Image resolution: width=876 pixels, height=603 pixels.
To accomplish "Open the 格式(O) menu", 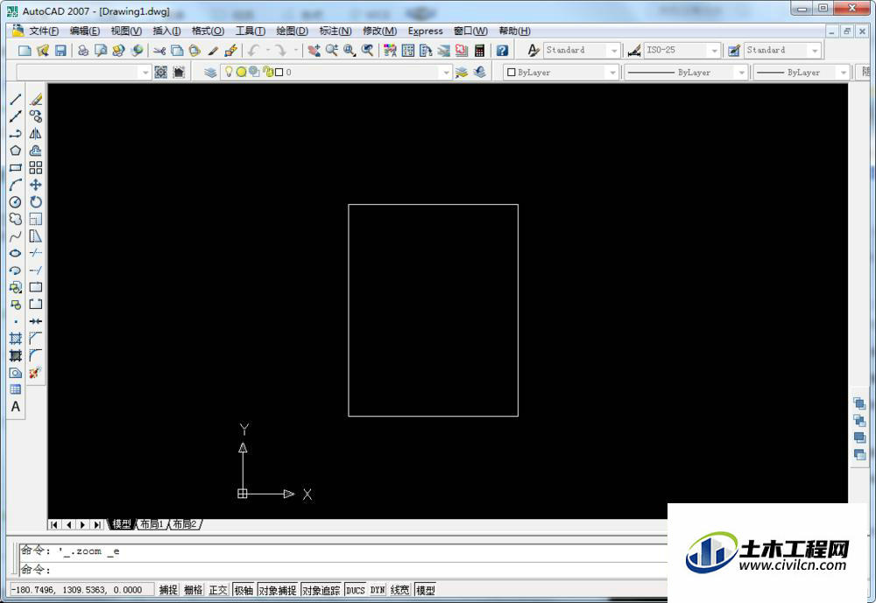I will [x=208, y=31].
